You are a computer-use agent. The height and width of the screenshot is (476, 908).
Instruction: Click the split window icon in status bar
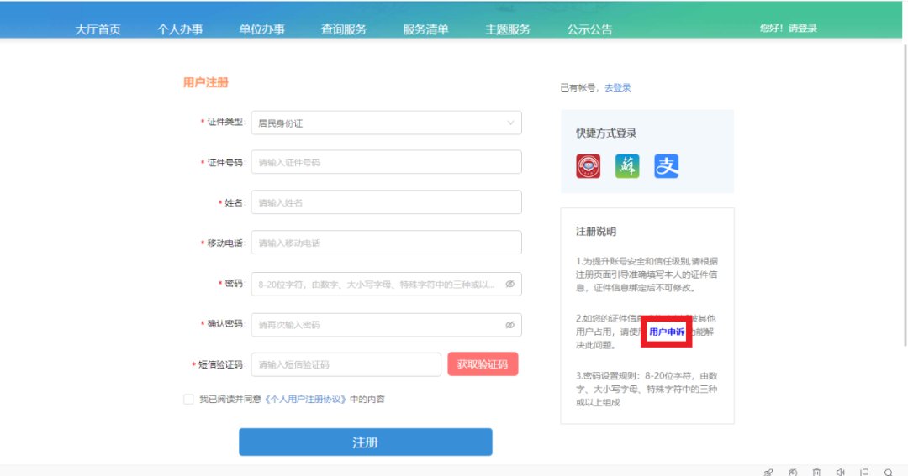tap(864, 472)
